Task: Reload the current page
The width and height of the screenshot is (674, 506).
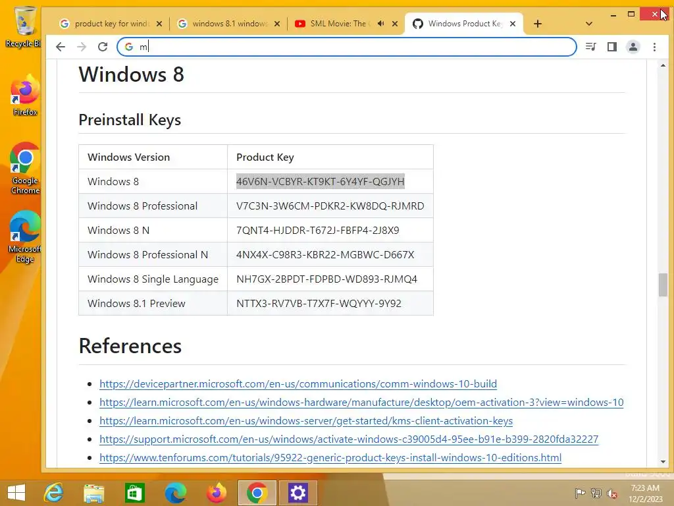Action: 102,47
